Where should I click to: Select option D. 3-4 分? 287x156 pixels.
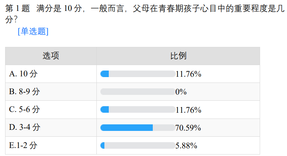click(25, 128)
